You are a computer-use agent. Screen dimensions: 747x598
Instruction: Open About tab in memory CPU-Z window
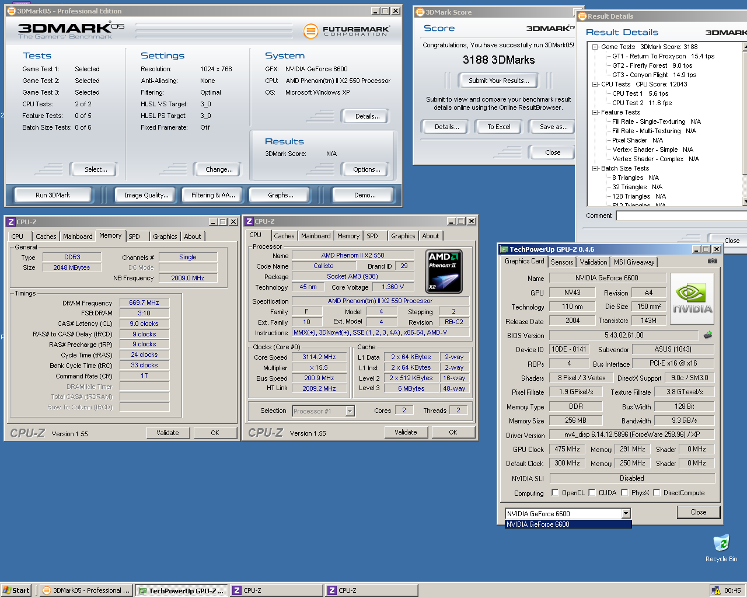193,237
